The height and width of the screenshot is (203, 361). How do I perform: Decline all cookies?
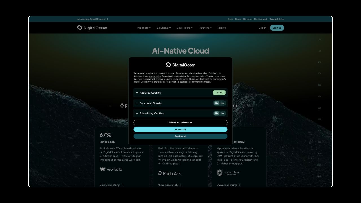(180, 136)
